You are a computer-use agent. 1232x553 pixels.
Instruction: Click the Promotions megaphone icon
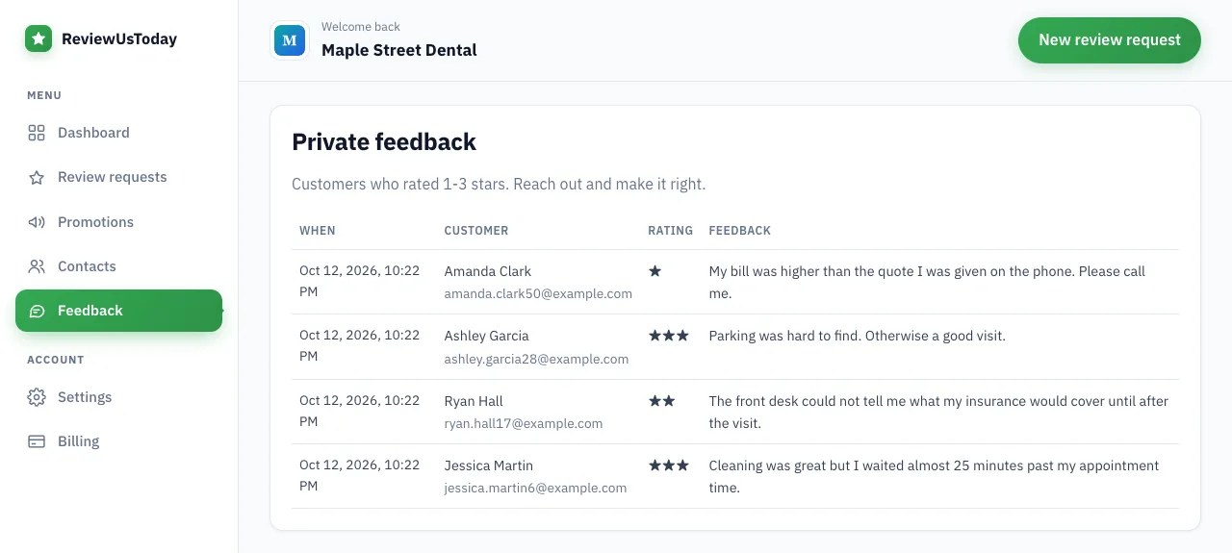(37, 222)
